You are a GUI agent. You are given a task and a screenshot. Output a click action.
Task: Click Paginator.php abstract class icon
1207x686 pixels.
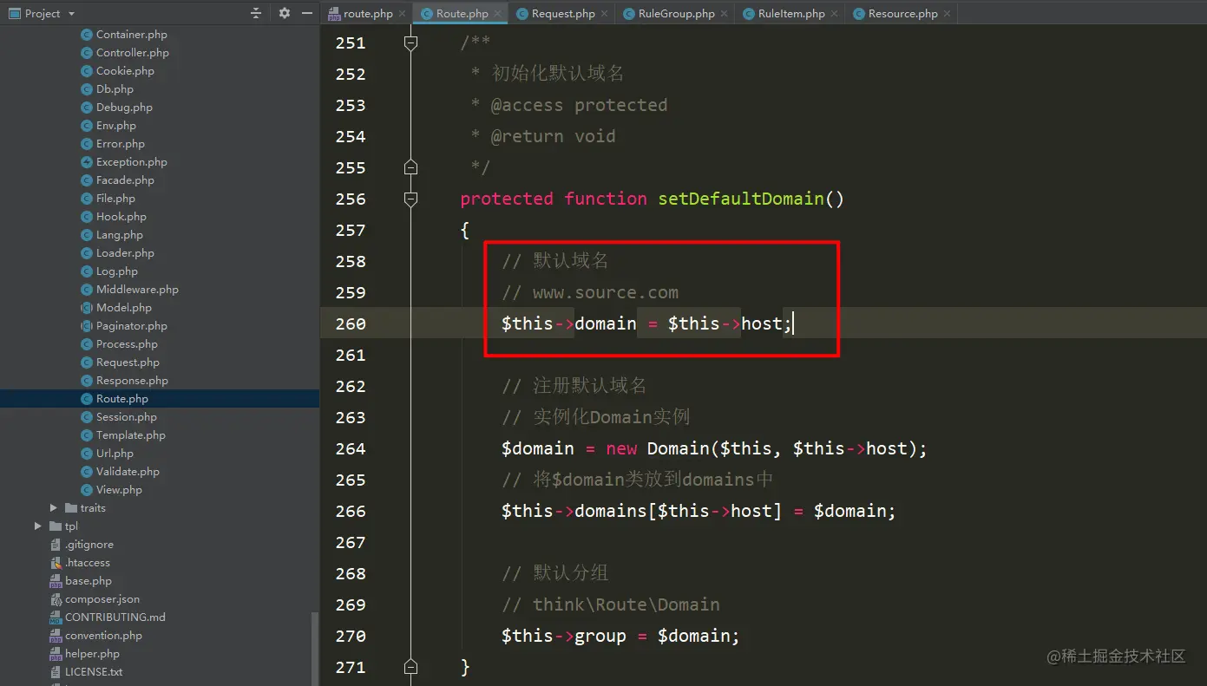[x=87, y=326]
